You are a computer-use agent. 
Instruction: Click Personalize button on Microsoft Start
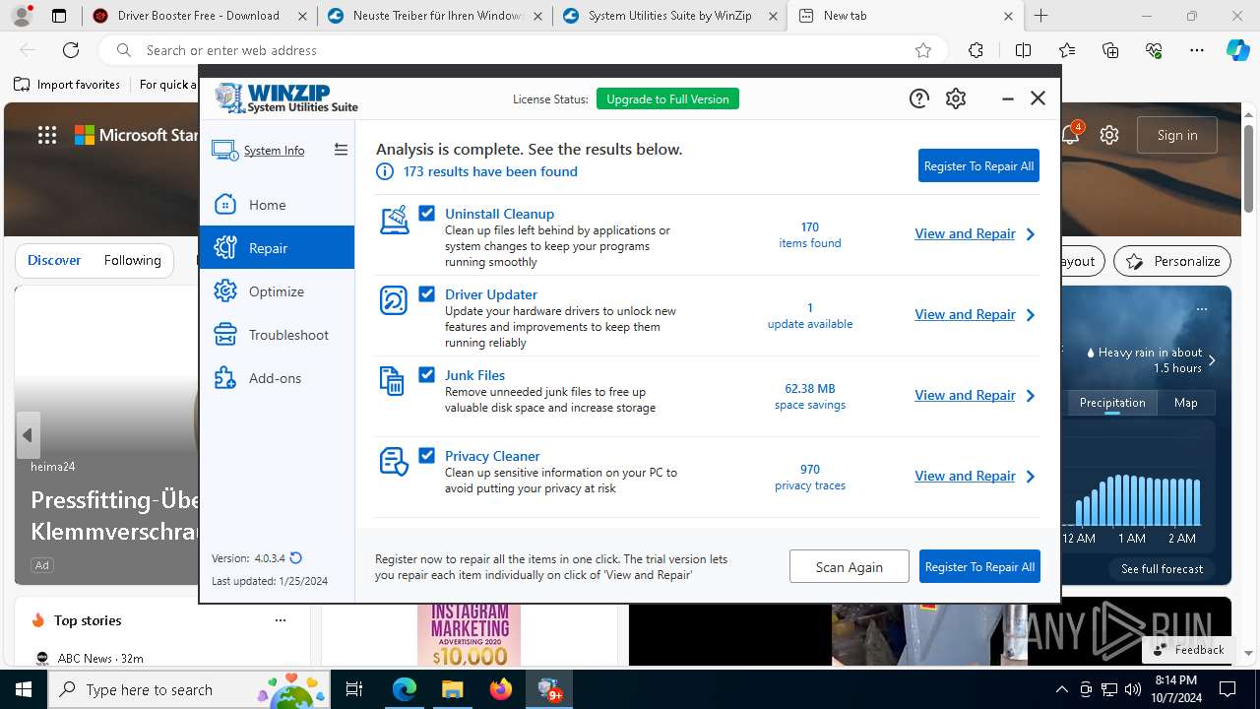point(1172,261)
